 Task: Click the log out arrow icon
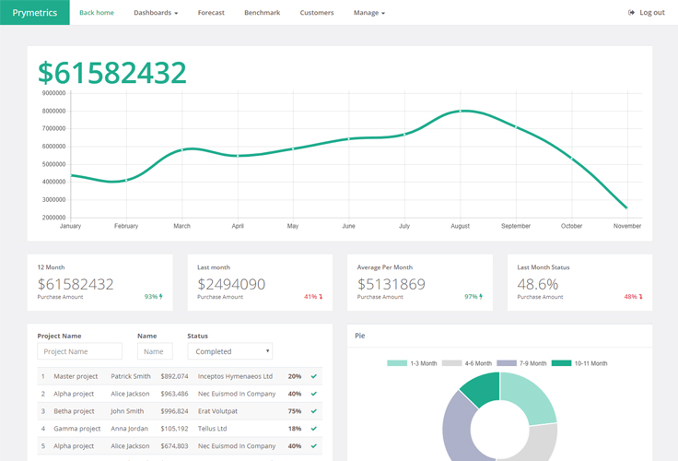[631, 13]
